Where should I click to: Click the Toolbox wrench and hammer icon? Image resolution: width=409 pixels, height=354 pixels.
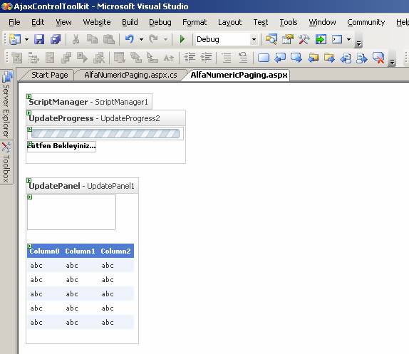pyautogui.click(x=304, y=39)
